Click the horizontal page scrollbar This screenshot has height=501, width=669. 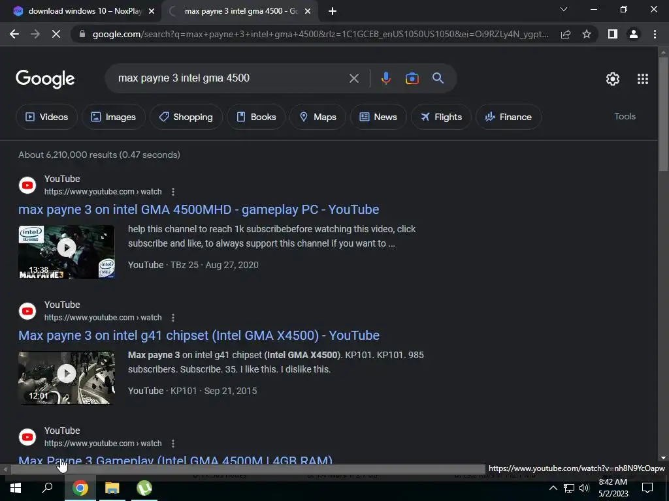click(248, 469)
